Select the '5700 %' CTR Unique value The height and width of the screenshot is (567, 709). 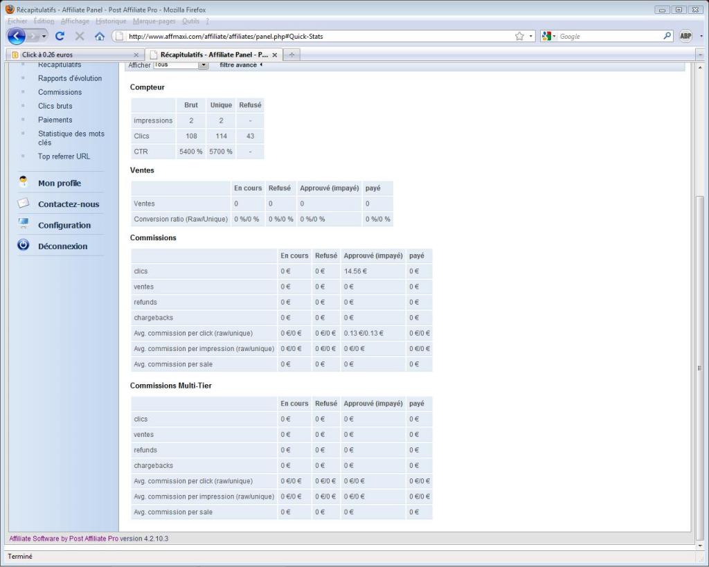pos(221,152)
